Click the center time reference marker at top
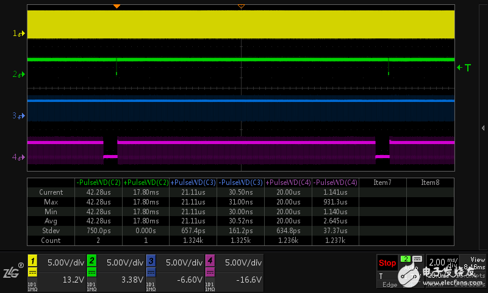 241,6
